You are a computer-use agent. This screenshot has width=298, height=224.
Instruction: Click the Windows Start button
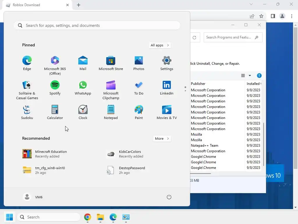pos(9,217)
